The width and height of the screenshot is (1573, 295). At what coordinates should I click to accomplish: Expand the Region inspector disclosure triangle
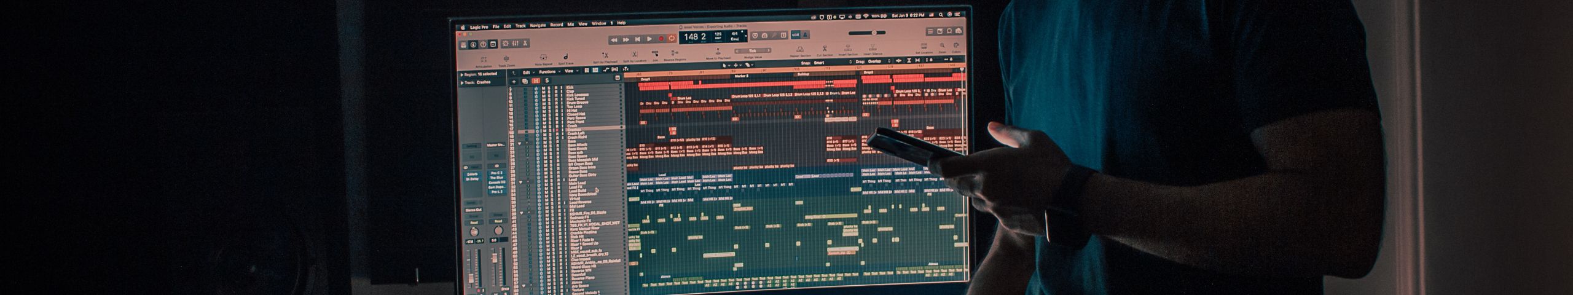pyautogui.click(x=462, y=74)
